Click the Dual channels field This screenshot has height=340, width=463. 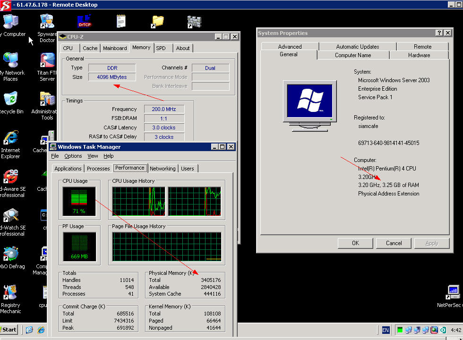pyautogui.click(x=210, y=68)
